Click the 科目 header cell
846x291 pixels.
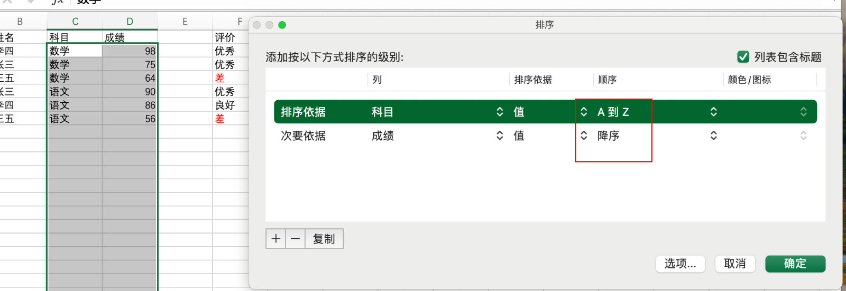(75, 37)
